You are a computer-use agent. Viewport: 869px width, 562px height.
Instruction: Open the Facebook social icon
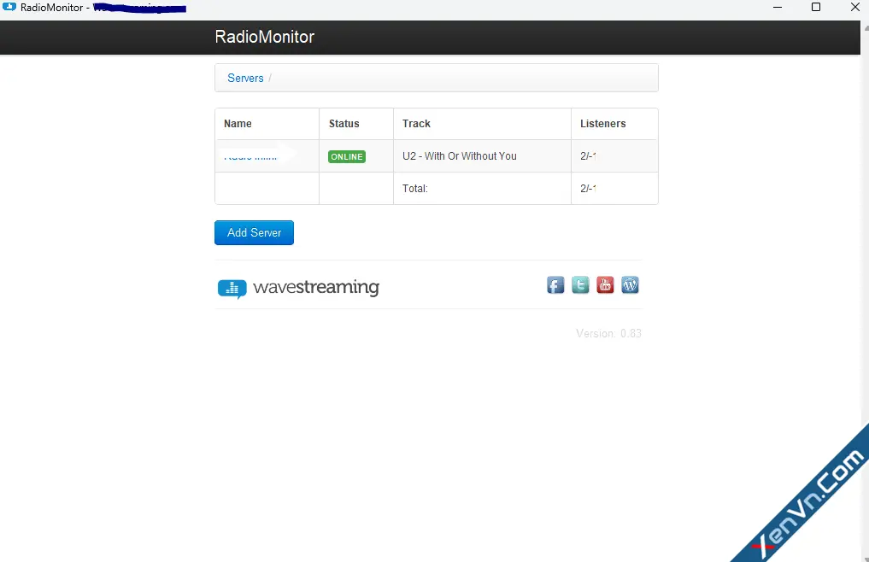coord(555,285)
